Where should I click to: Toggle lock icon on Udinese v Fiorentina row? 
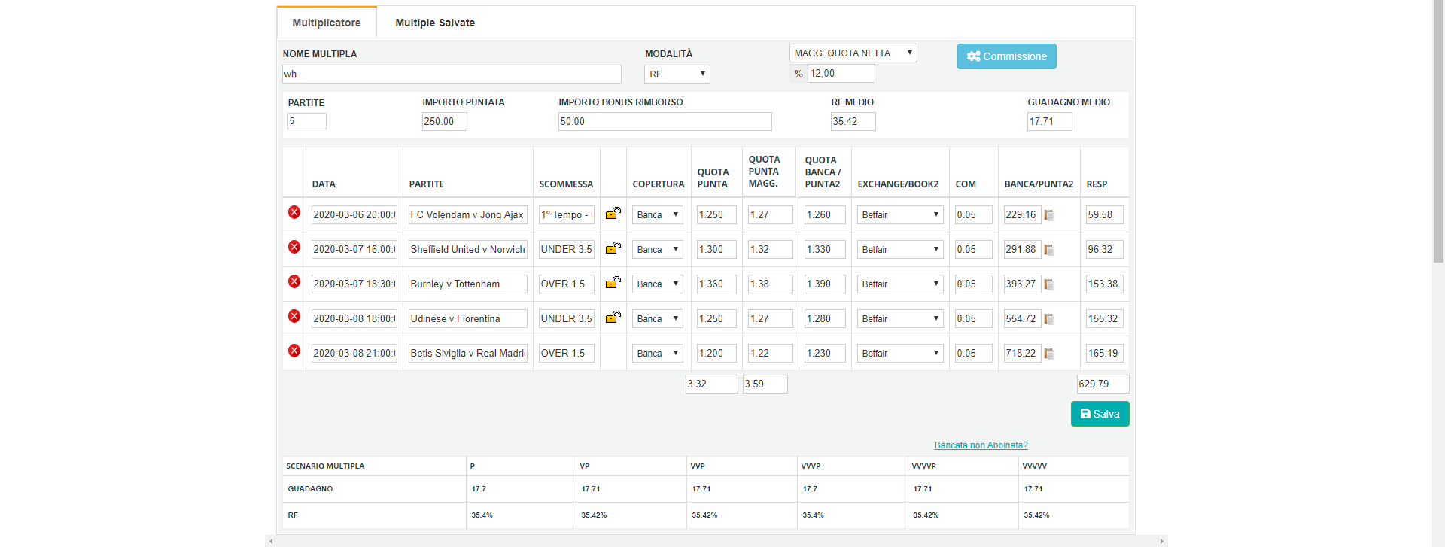click(x=613, y=317)
